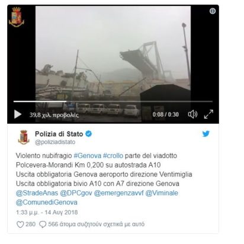Click the police crest over the video
This screenshot has width=244, height=244.
[x=17, y=17]
